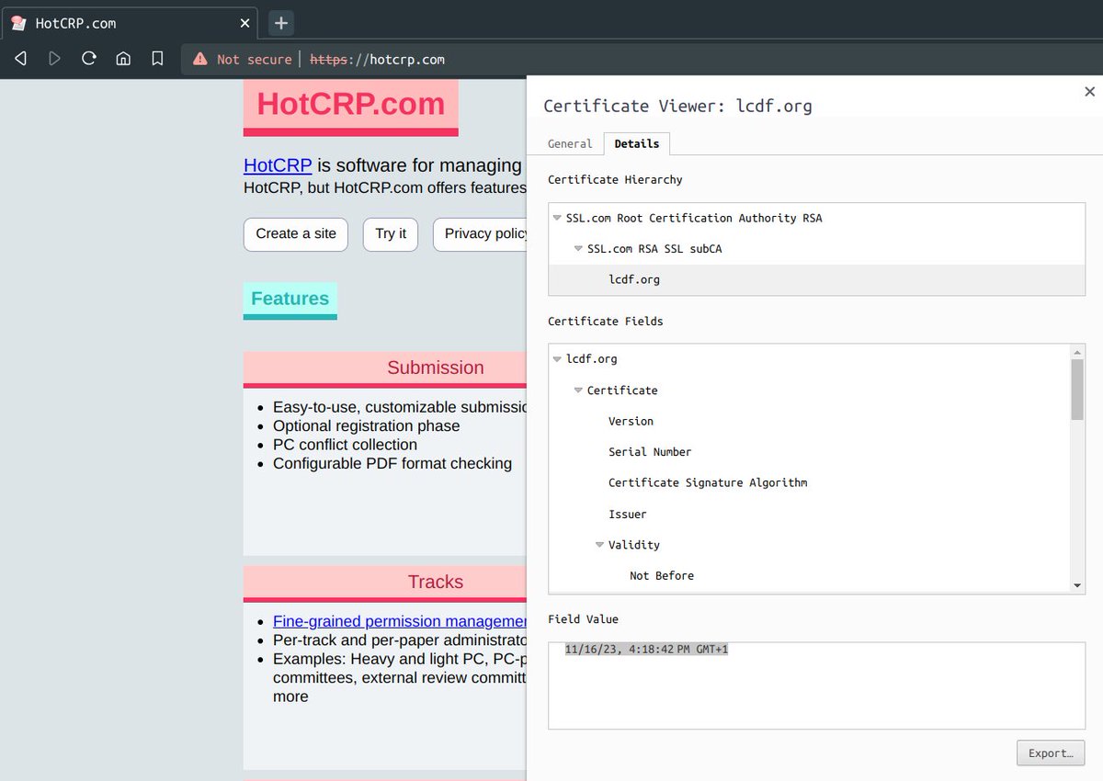Click the Submission section header
This screenshot has height=781, width=1103.
436,368
